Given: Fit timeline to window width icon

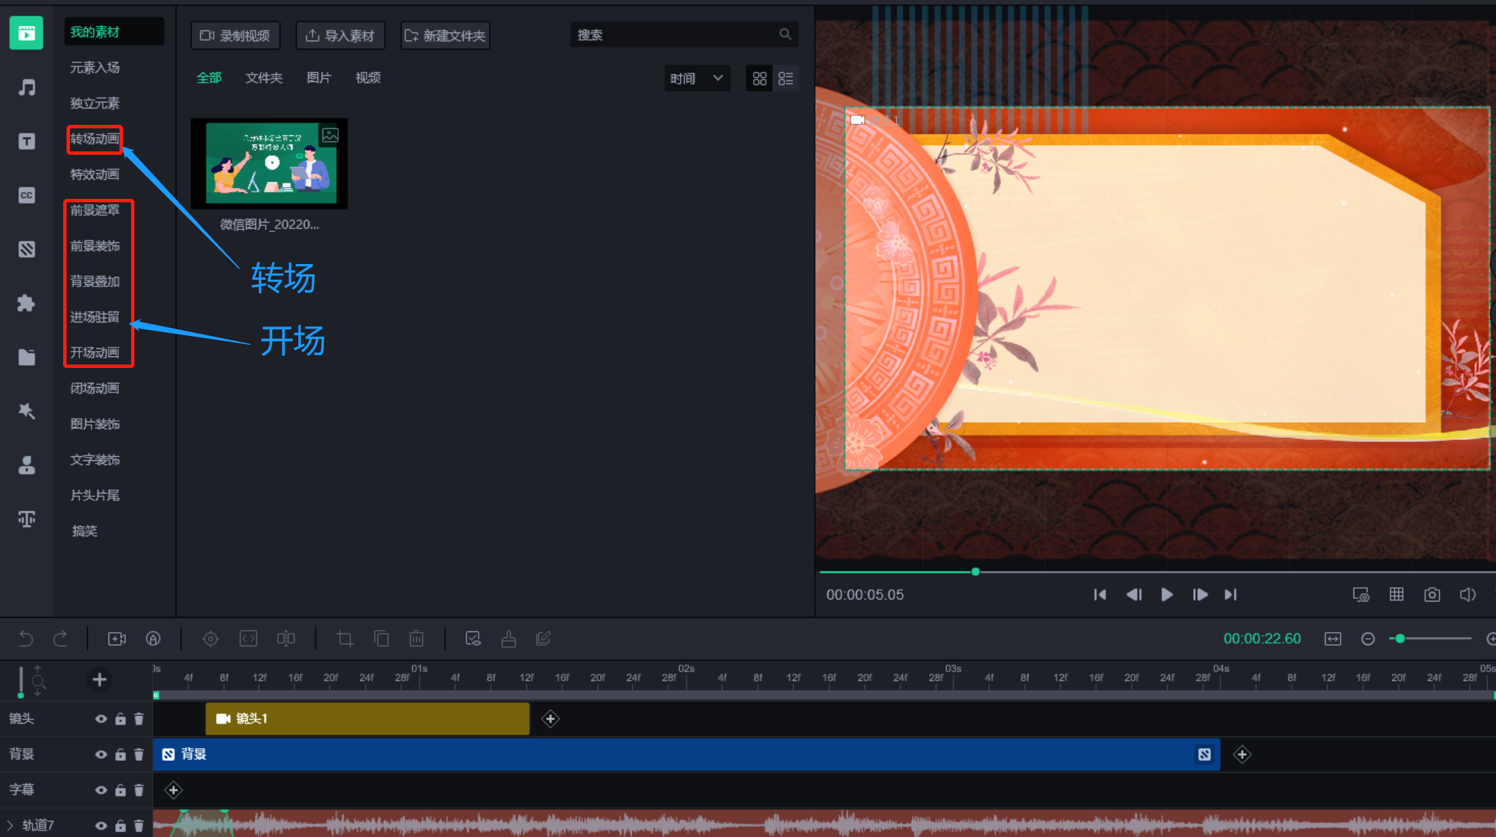Looking at the screenshot, I should tap(1333, 639).
